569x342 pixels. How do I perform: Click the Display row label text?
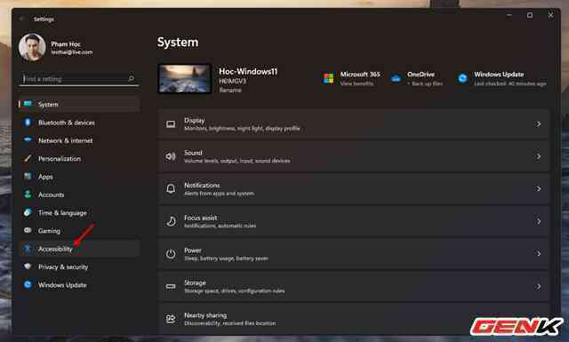(195, 120)
